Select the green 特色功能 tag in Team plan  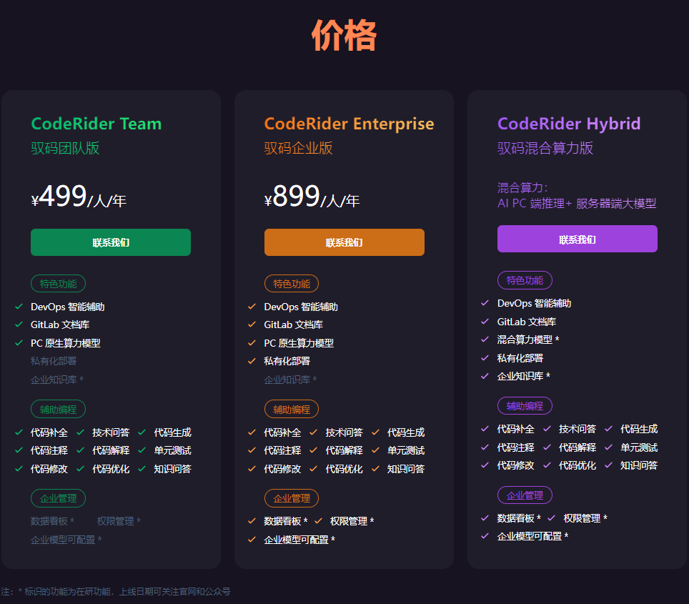pos(58,284)
